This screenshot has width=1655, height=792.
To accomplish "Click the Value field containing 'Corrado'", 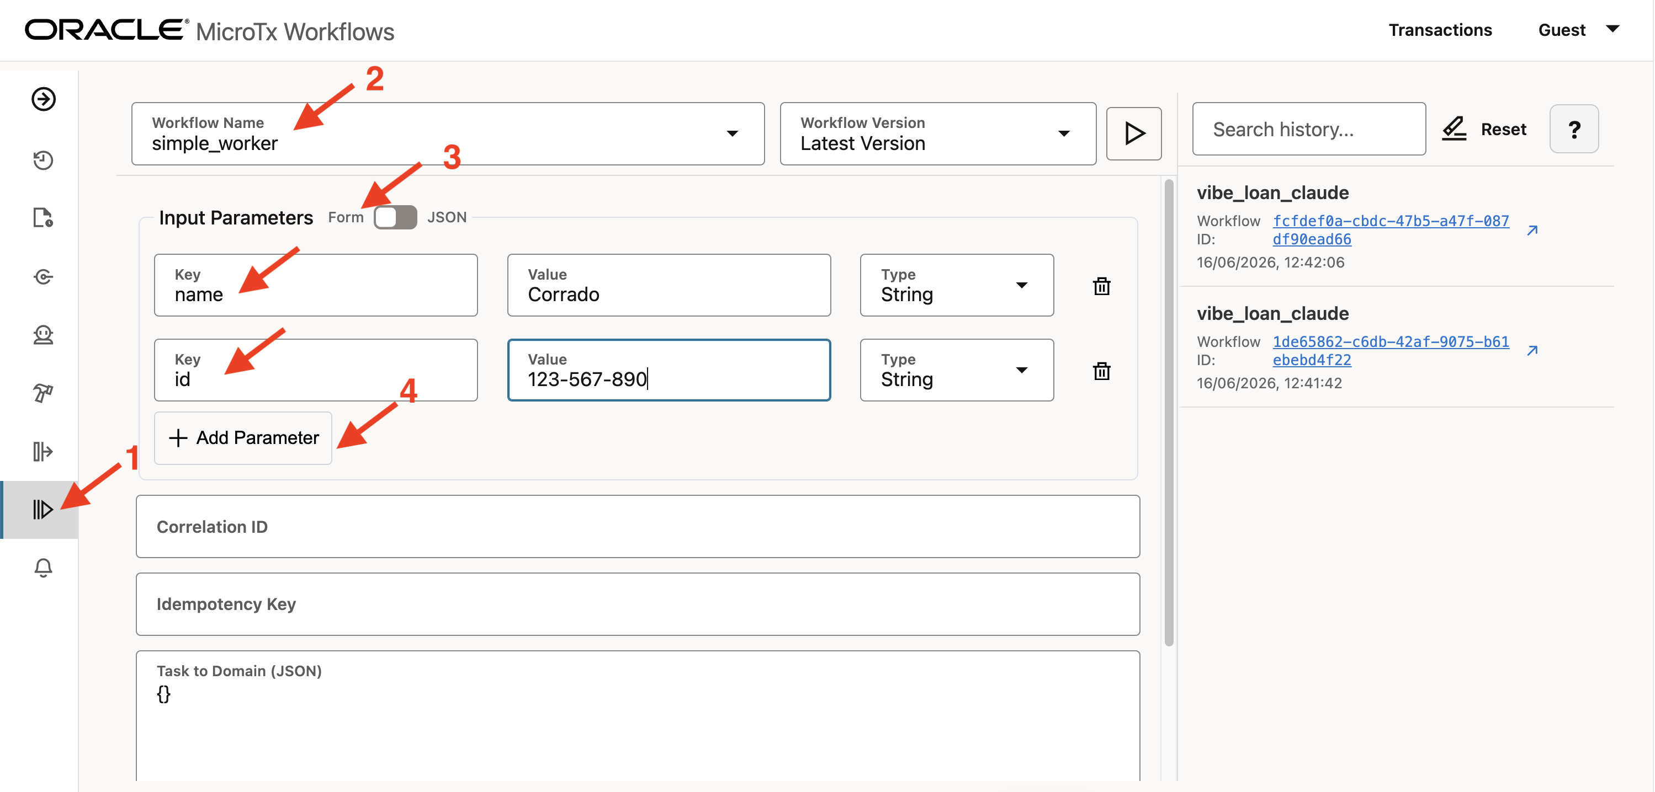I will (669, 285).
